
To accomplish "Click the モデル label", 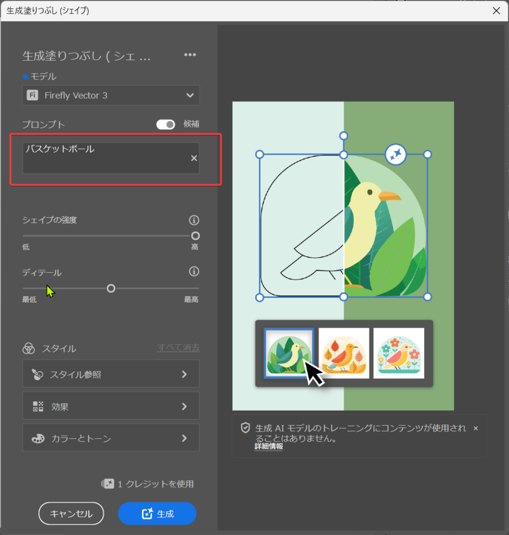I will tap(43, 76).
